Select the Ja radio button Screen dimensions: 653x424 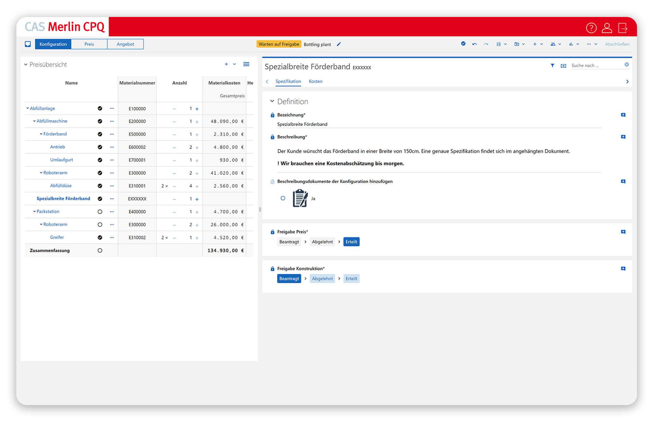283,198
